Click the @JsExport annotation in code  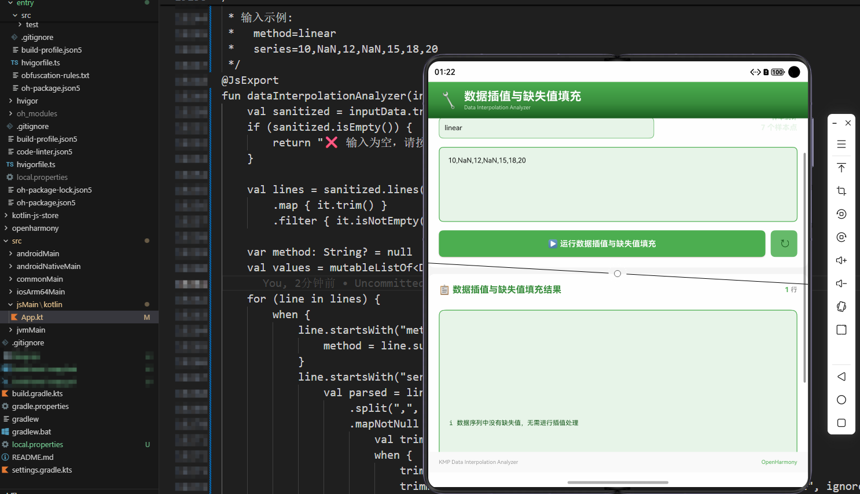(x=250, y=80)
